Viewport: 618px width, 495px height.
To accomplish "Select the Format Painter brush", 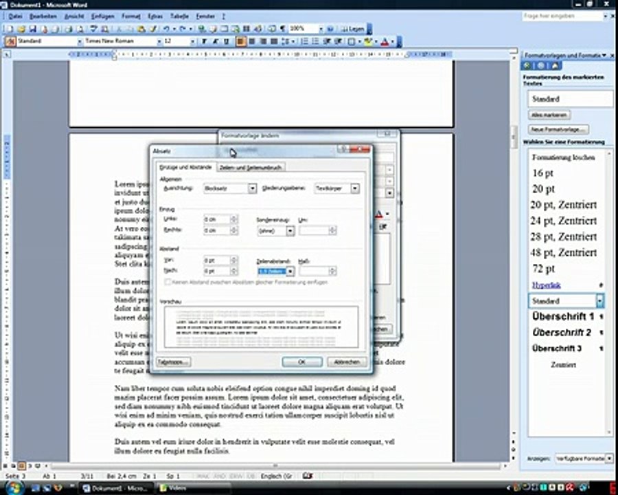I will click(153, 29).
